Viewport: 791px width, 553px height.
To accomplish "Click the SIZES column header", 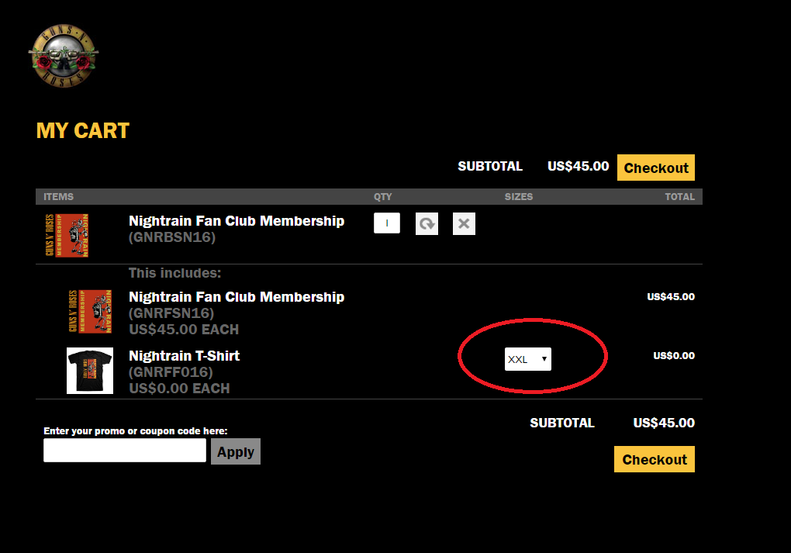I will tap(519, 197).
